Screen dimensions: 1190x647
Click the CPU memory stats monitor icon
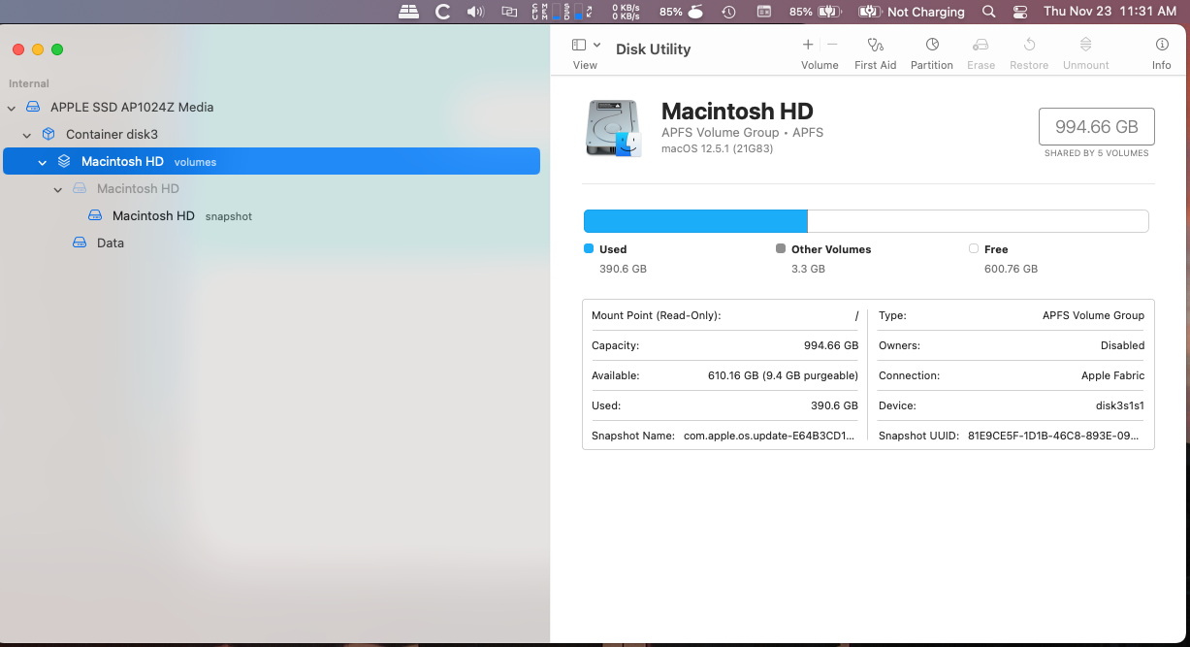[x=563, y=12]
